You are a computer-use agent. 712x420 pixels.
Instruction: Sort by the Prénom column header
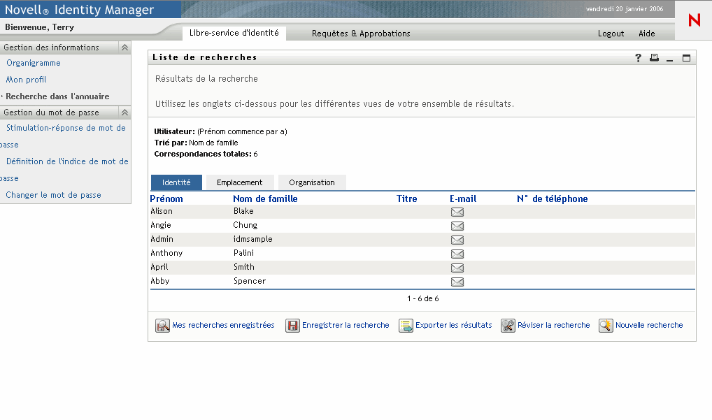click(166, 198)
